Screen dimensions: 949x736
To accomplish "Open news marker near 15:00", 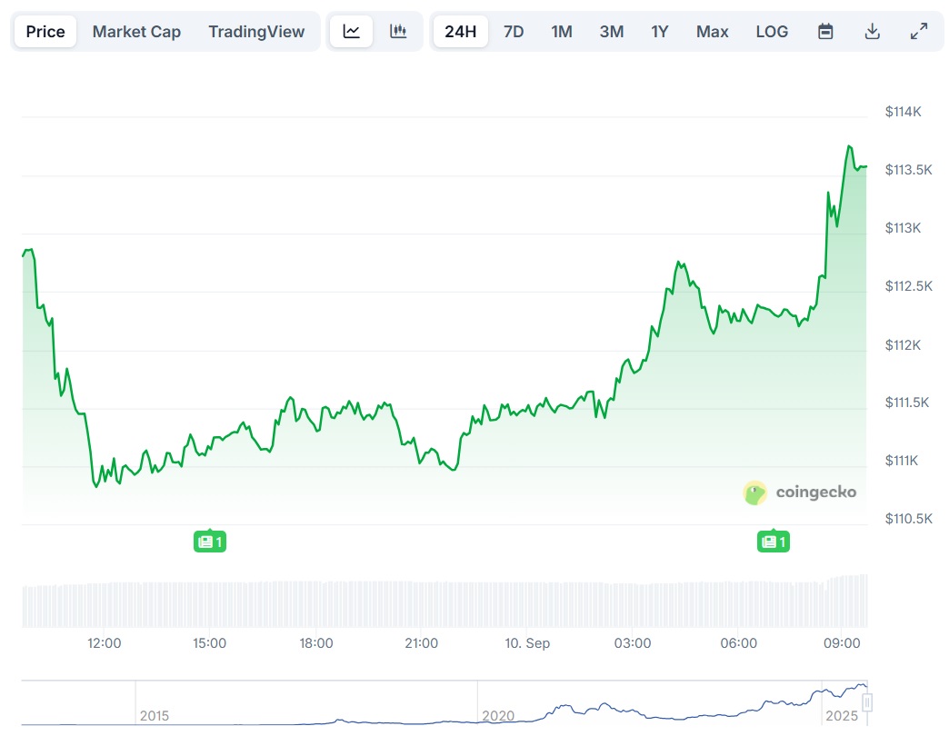I will 209,542.
